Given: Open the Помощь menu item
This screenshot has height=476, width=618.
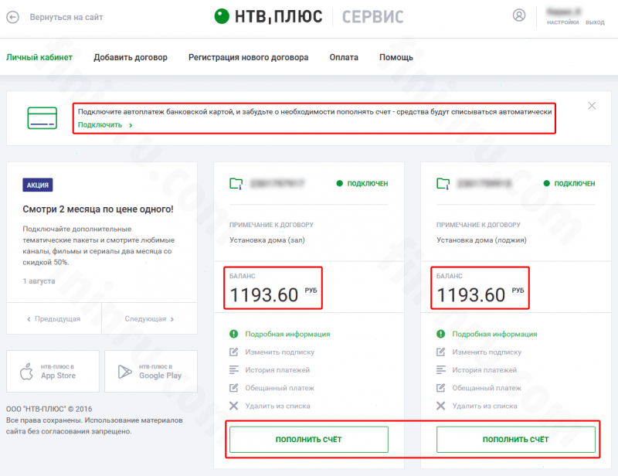Looking at the screenshot, I should pyautogui.click(x=396, y=58).
